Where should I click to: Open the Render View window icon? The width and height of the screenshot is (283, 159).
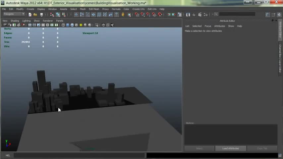(x=188, y=15)
